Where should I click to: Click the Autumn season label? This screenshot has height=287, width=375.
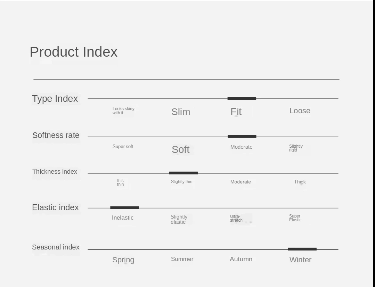241,259
